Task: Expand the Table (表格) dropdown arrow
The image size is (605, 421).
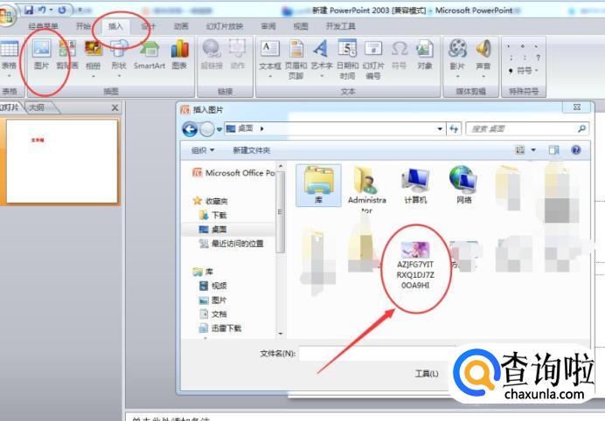Action: click(9, 76)
